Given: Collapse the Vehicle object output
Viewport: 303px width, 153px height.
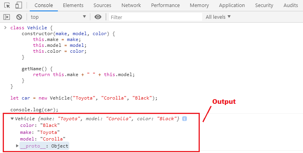Looking at the screenshot, I should point(12,119).
